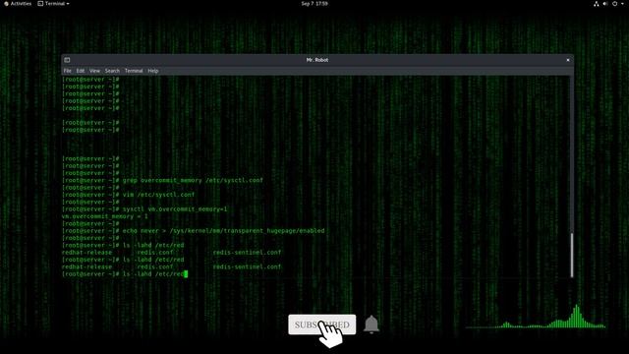Screen dimensions: 629x354
Task: Open the Activities overview
Action: tap(18, 4)
